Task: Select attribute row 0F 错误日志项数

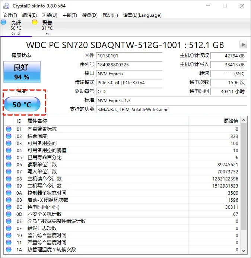Action: click(x=122, y=228)
